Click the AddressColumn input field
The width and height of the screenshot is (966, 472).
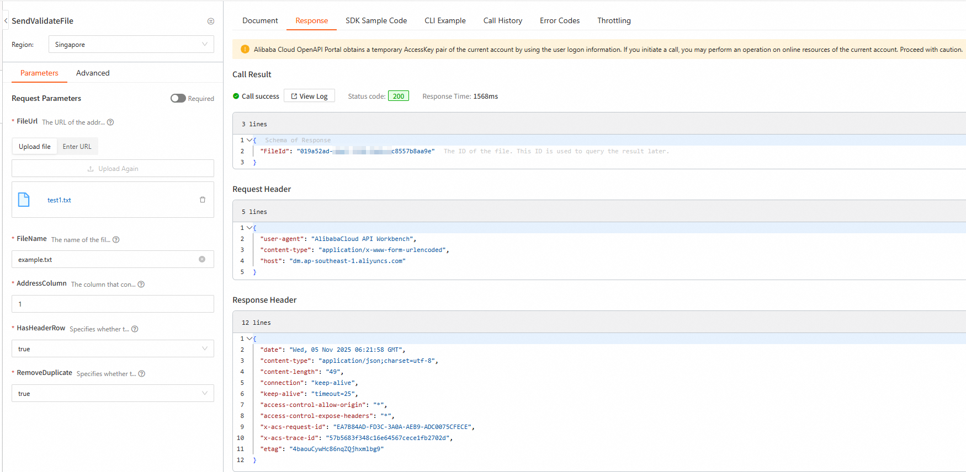point(113,304)
